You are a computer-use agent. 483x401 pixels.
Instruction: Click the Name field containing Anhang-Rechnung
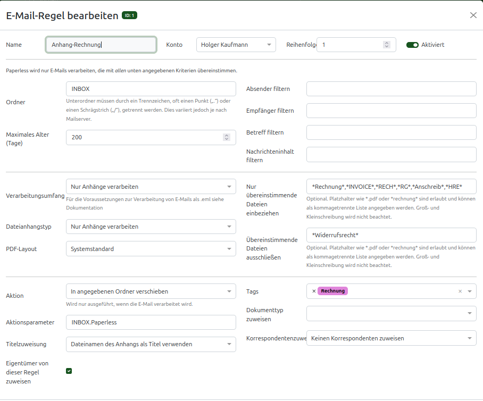point(101,45)
